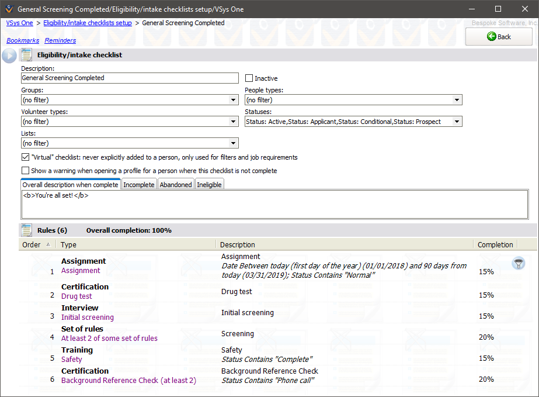Click the Rules section notepad icon

coord(26,230)
